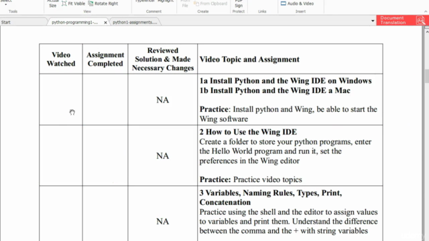
Task: Click "2 How to Use the Wing IDE" heading
Action: (x=248, y=132)
